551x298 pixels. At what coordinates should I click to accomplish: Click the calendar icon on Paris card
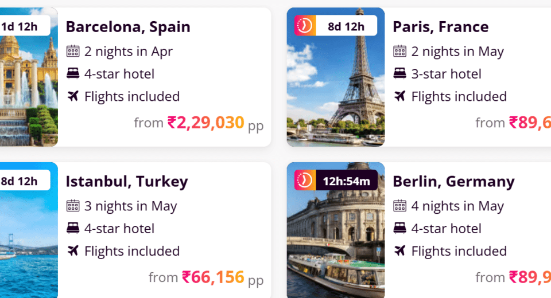(x=400, y=52)
